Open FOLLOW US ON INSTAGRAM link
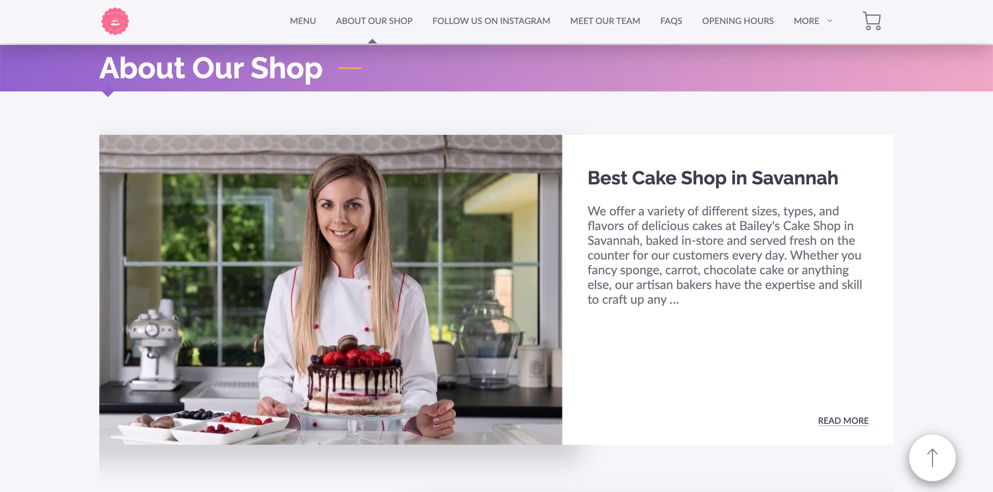 [491, 21]
